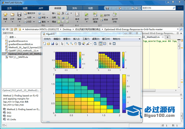Toggle the Insert Legend button in Figure toolbar
The width and height of the screenshot is (185, 129).
[x=105, y=44]
